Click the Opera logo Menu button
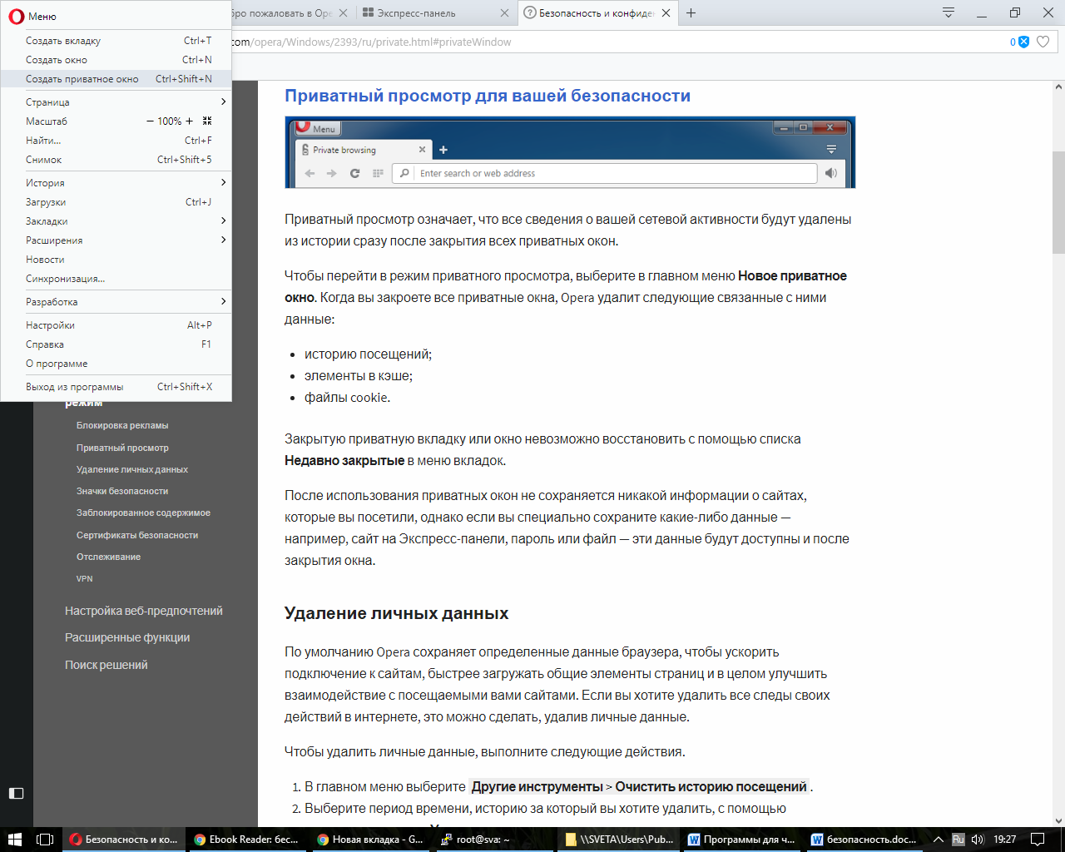Screen dimensions: 1065x852 coord(33,16)
